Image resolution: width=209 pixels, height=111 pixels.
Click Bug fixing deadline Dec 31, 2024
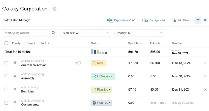click(x=181, y=90)
